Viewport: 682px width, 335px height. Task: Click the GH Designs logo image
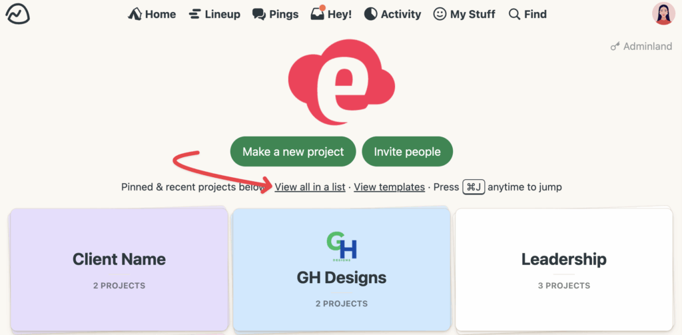342,248
